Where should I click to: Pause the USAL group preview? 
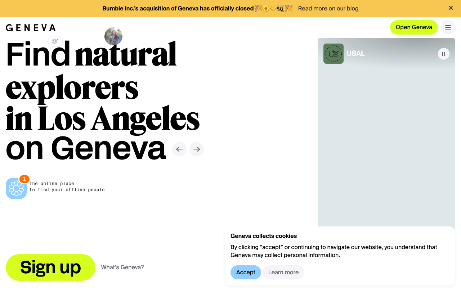pyautogui.click(x=444, y=54)
